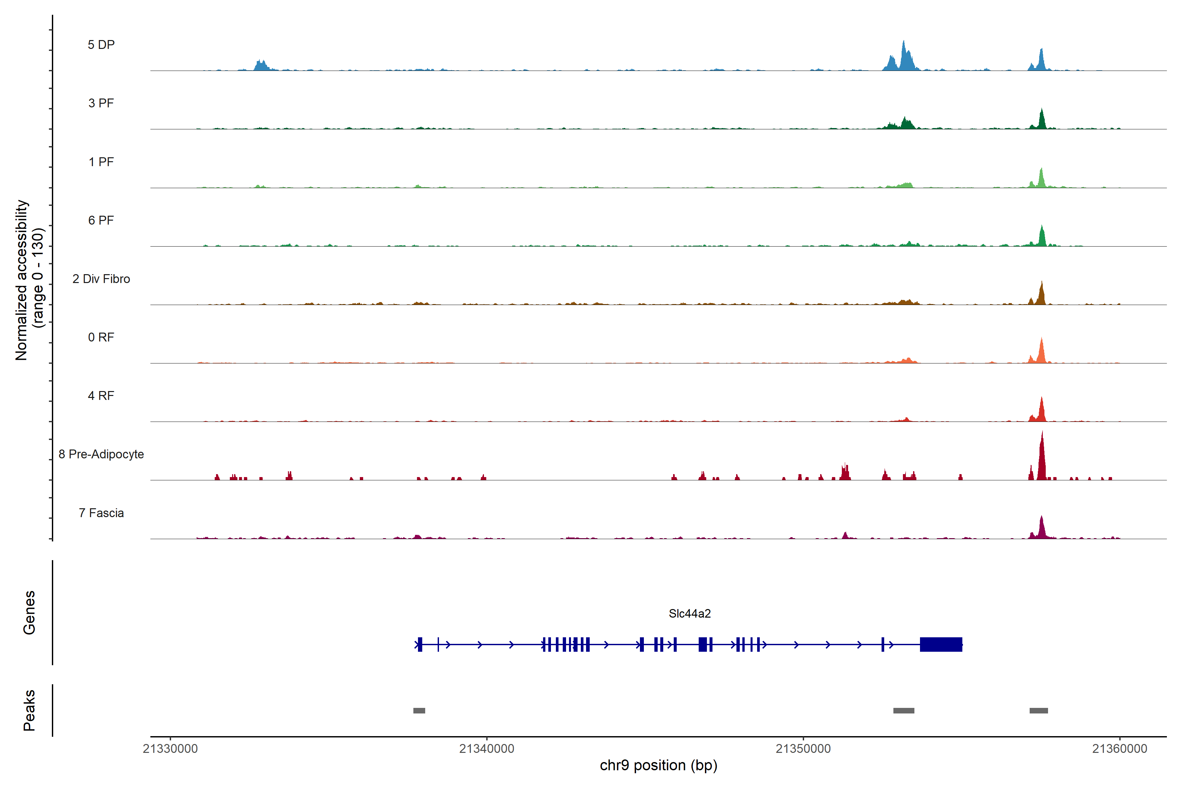This screenshot has width=1182, height=788.
Task: Click the rightmost gray peak bar
Action: tap(1039, 711)
